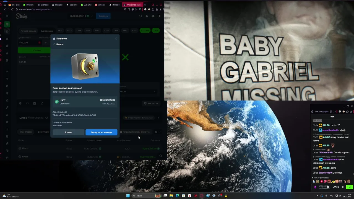Open File Explorer from taskbar
The height and width of the screenshot is (199, 354).
(x=171, y=196)
